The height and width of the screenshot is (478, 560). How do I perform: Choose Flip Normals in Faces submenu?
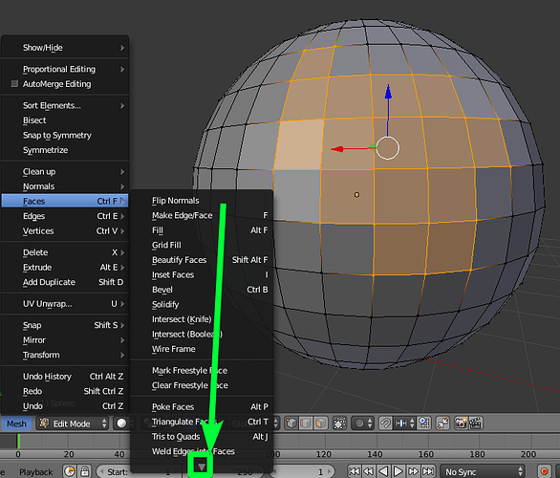202,201
